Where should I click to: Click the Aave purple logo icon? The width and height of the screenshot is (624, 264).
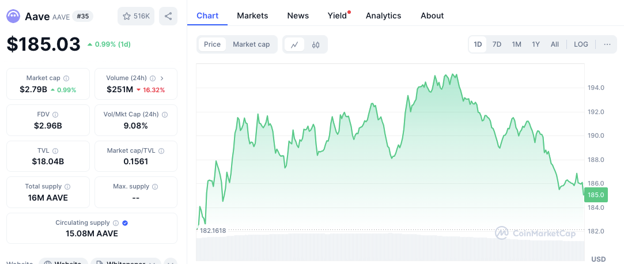pyautogui.click(x=13, y=16)
